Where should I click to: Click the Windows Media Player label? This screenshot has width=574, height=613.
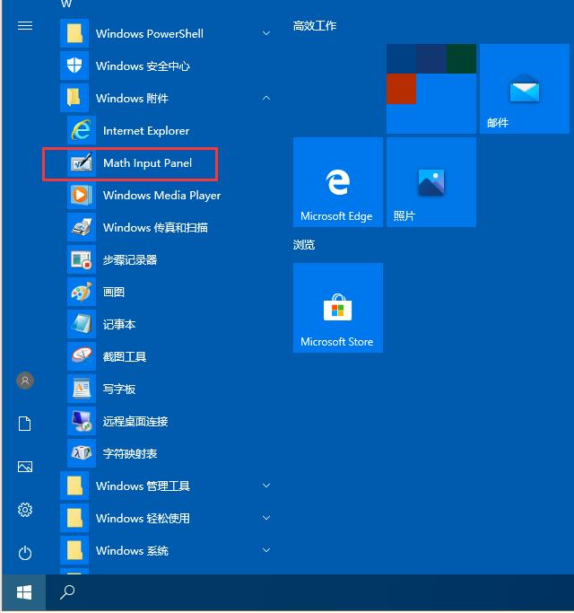click(161, 195)
